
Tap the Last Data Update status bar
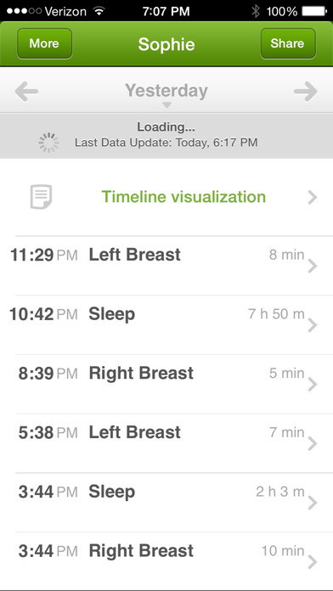pos(166,136)
